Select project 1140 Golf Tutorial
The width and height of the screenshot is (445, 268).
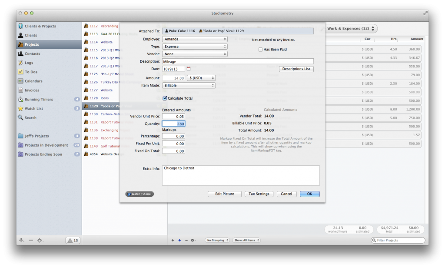pyautogui.click(x=101, y=146)
